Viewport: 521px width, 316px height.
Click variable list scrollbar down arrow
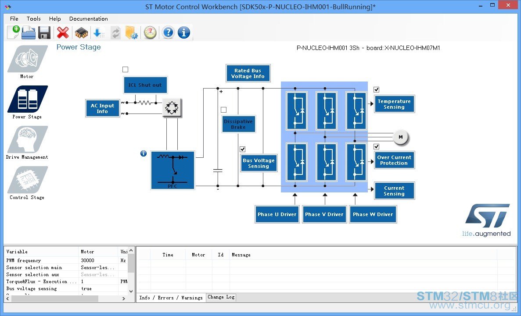(x=131, y=291)
